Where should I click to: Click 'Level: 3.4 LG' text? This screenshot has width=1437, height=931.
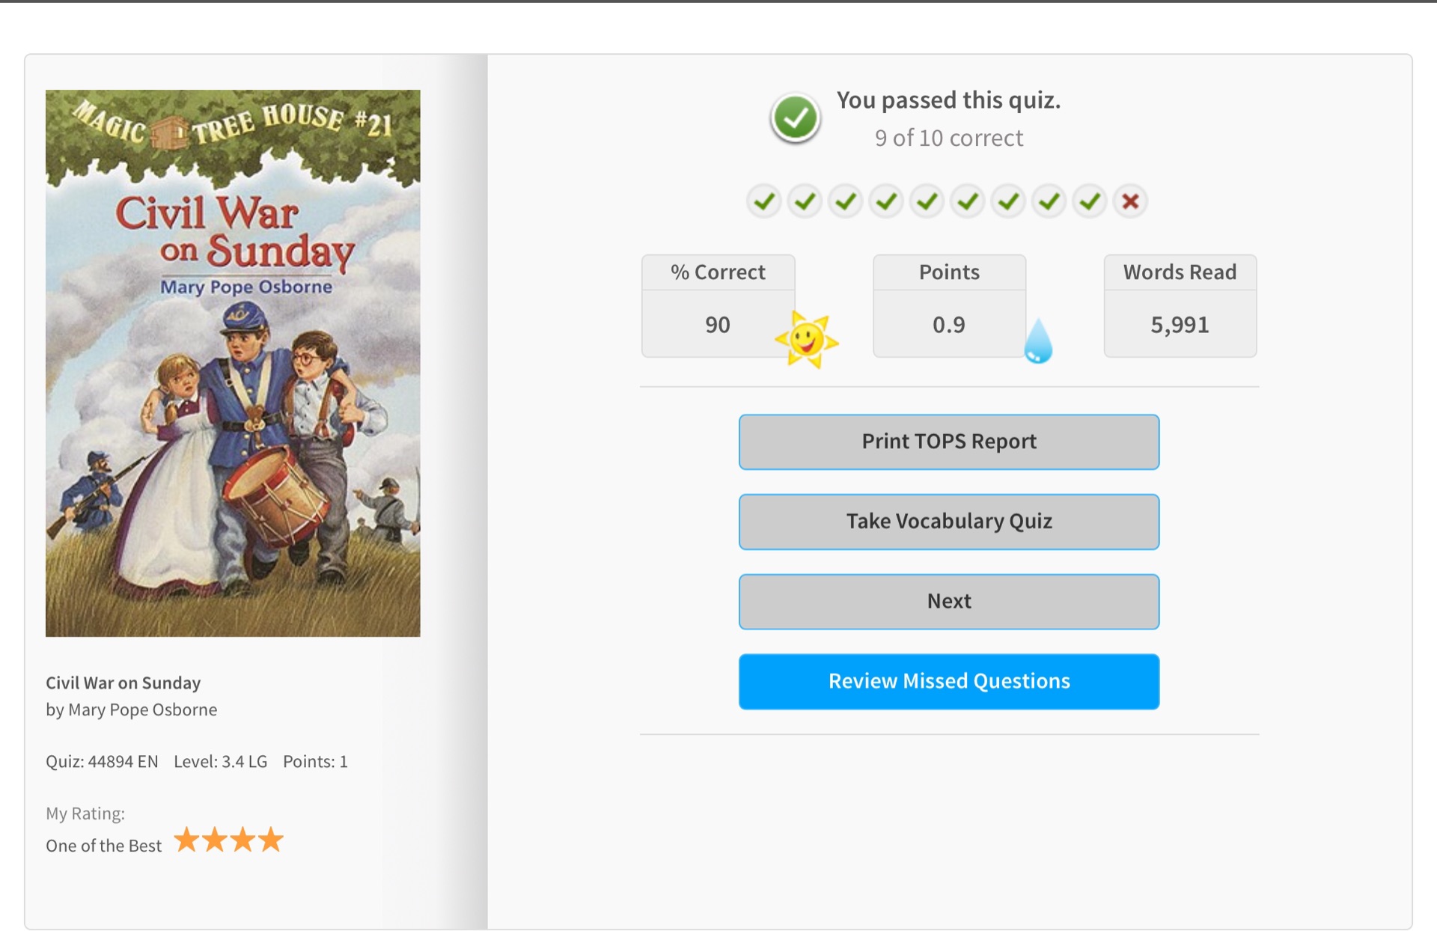point(220,762)
